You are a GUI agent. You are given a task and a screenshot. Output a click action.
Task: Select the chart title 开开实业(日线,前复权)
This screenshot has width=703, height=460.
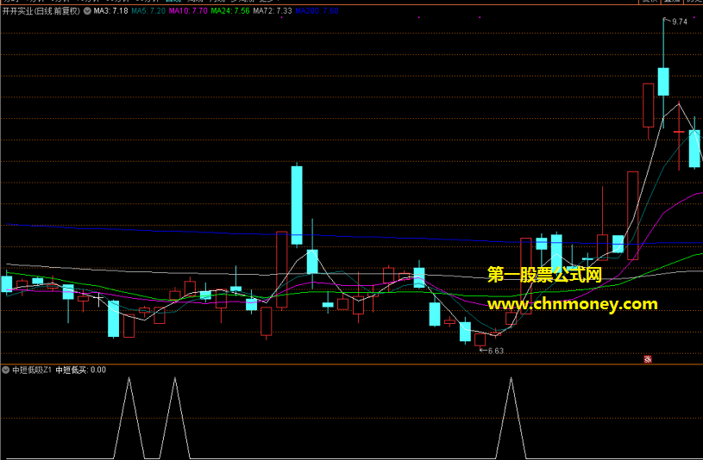(x=41, y=10)
